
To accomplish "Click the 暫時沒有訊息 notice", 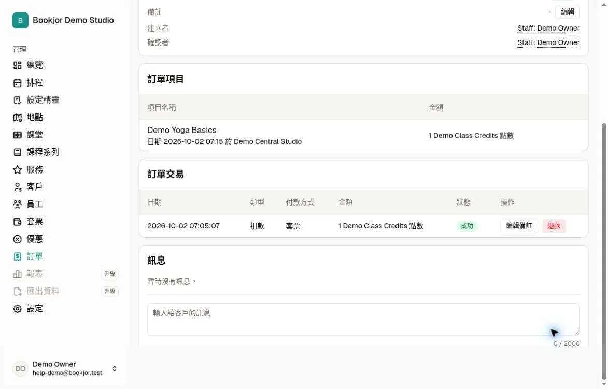I will pyautogui.click(x=172, y=281).
